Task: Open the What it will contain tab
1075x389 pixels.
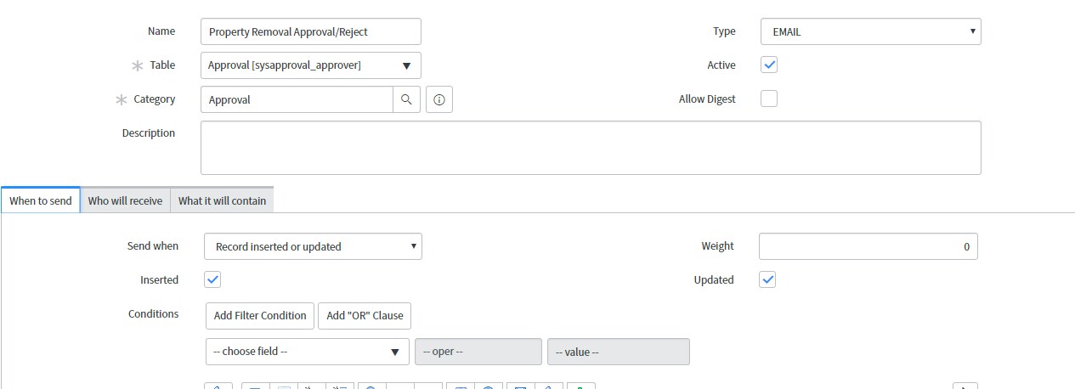Action: 222,200
